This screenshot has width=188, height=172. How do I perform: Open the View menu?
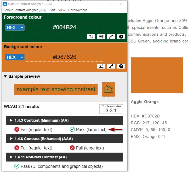pyautogui.click(x=62, y=10)
